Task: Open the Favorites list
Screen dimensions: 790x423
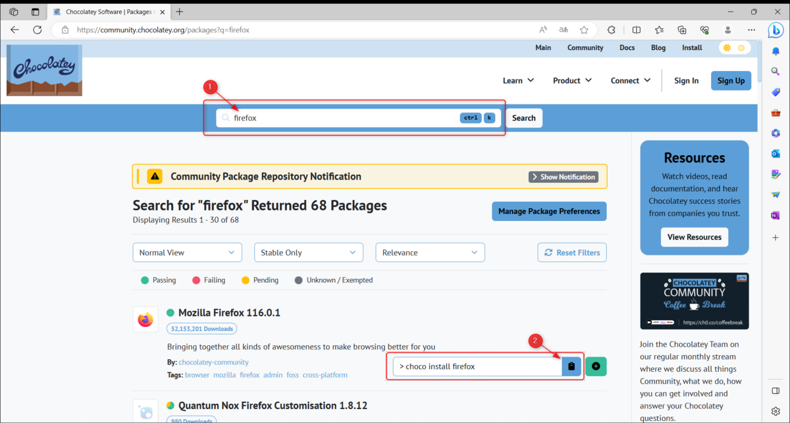Action: click(659, 30)
